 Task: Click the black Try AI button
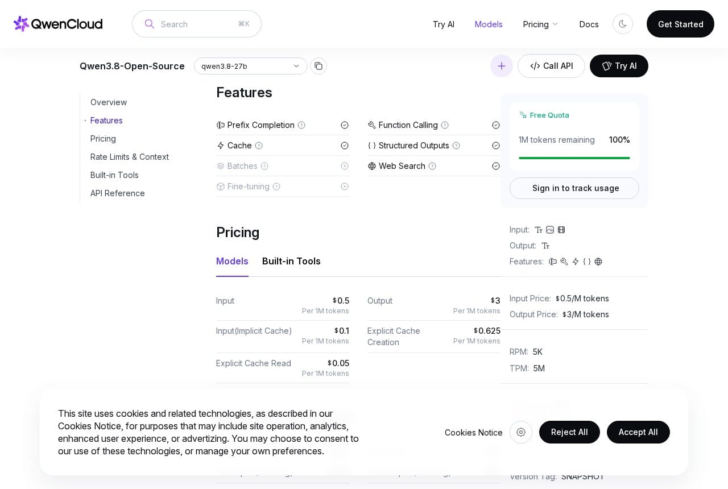619,66
